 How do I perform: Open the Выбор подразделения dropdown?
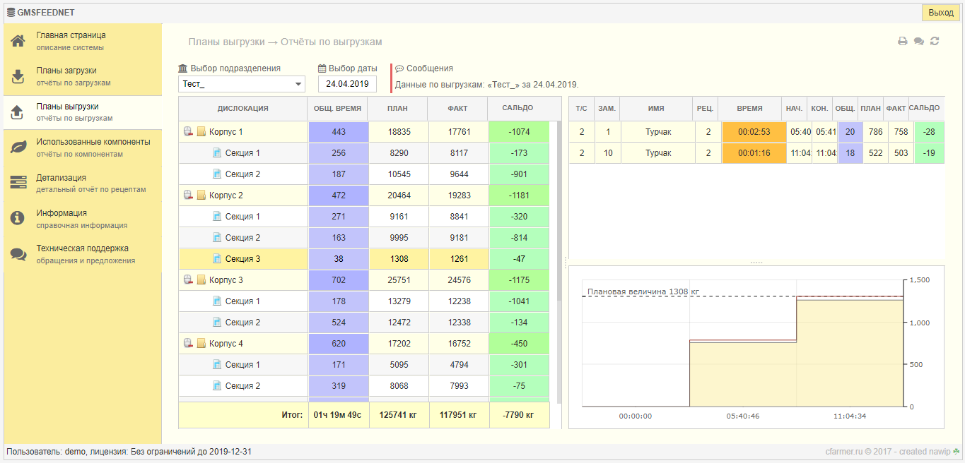coord(241,85)
